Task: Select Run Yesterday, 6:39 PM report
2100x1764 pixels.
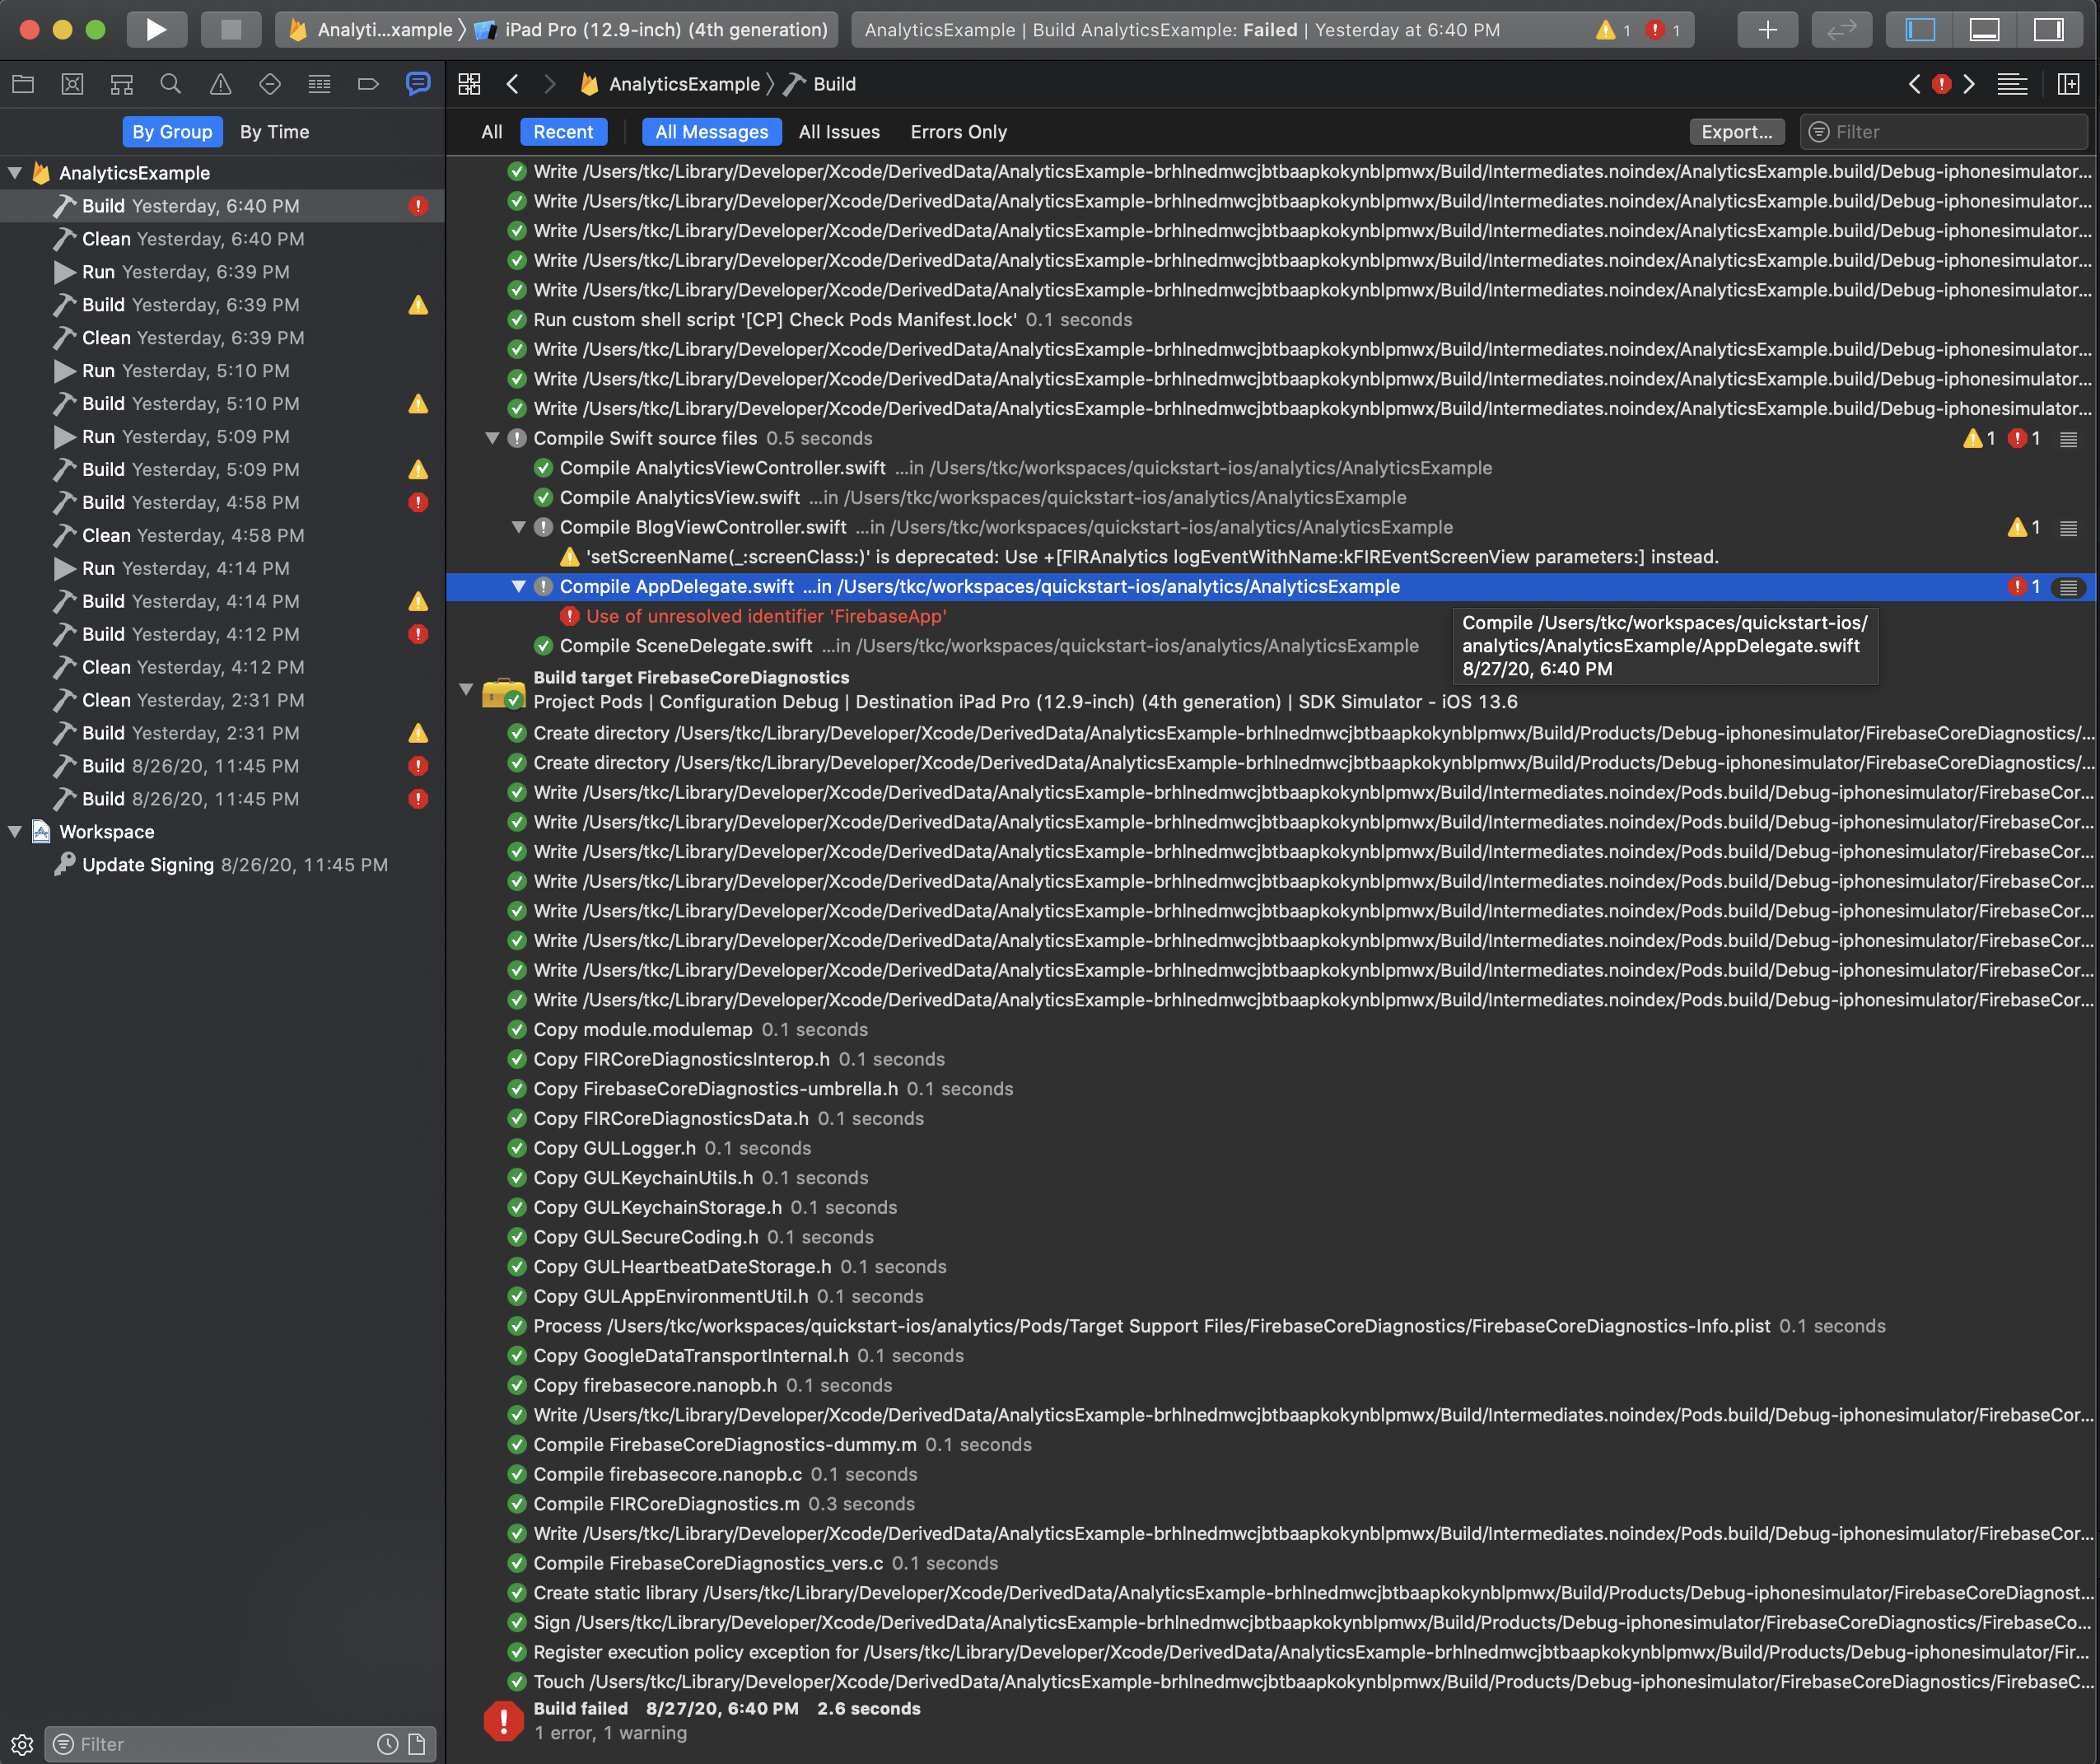Action: click(x=222, y=272)
